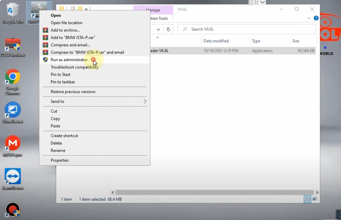Sort files by Date modified column

216,41
